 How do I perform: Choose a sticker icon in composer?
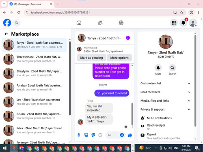pyautogui.click(x=93, y=135)
